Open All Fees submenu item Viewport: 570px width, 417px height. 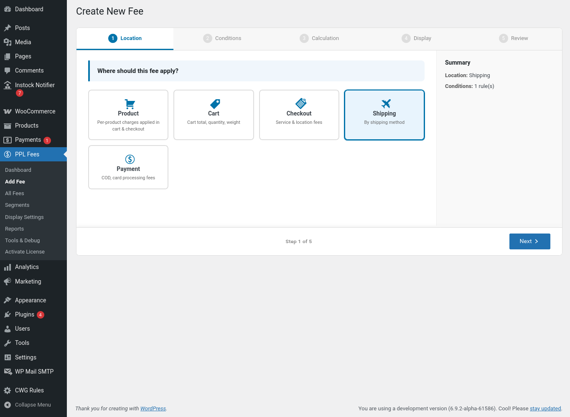click(15, 193)
